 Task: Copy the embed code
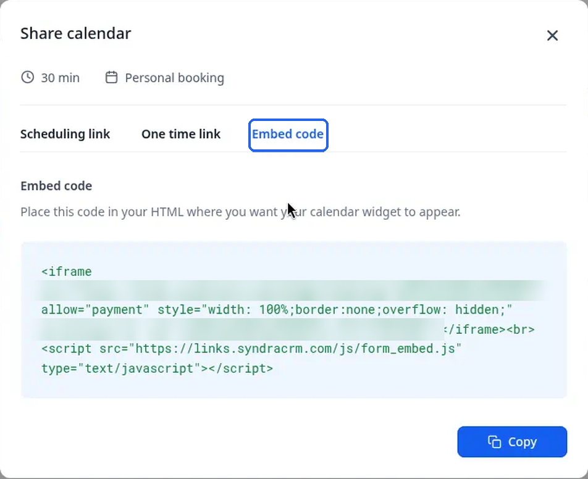(x=512, y=441)
